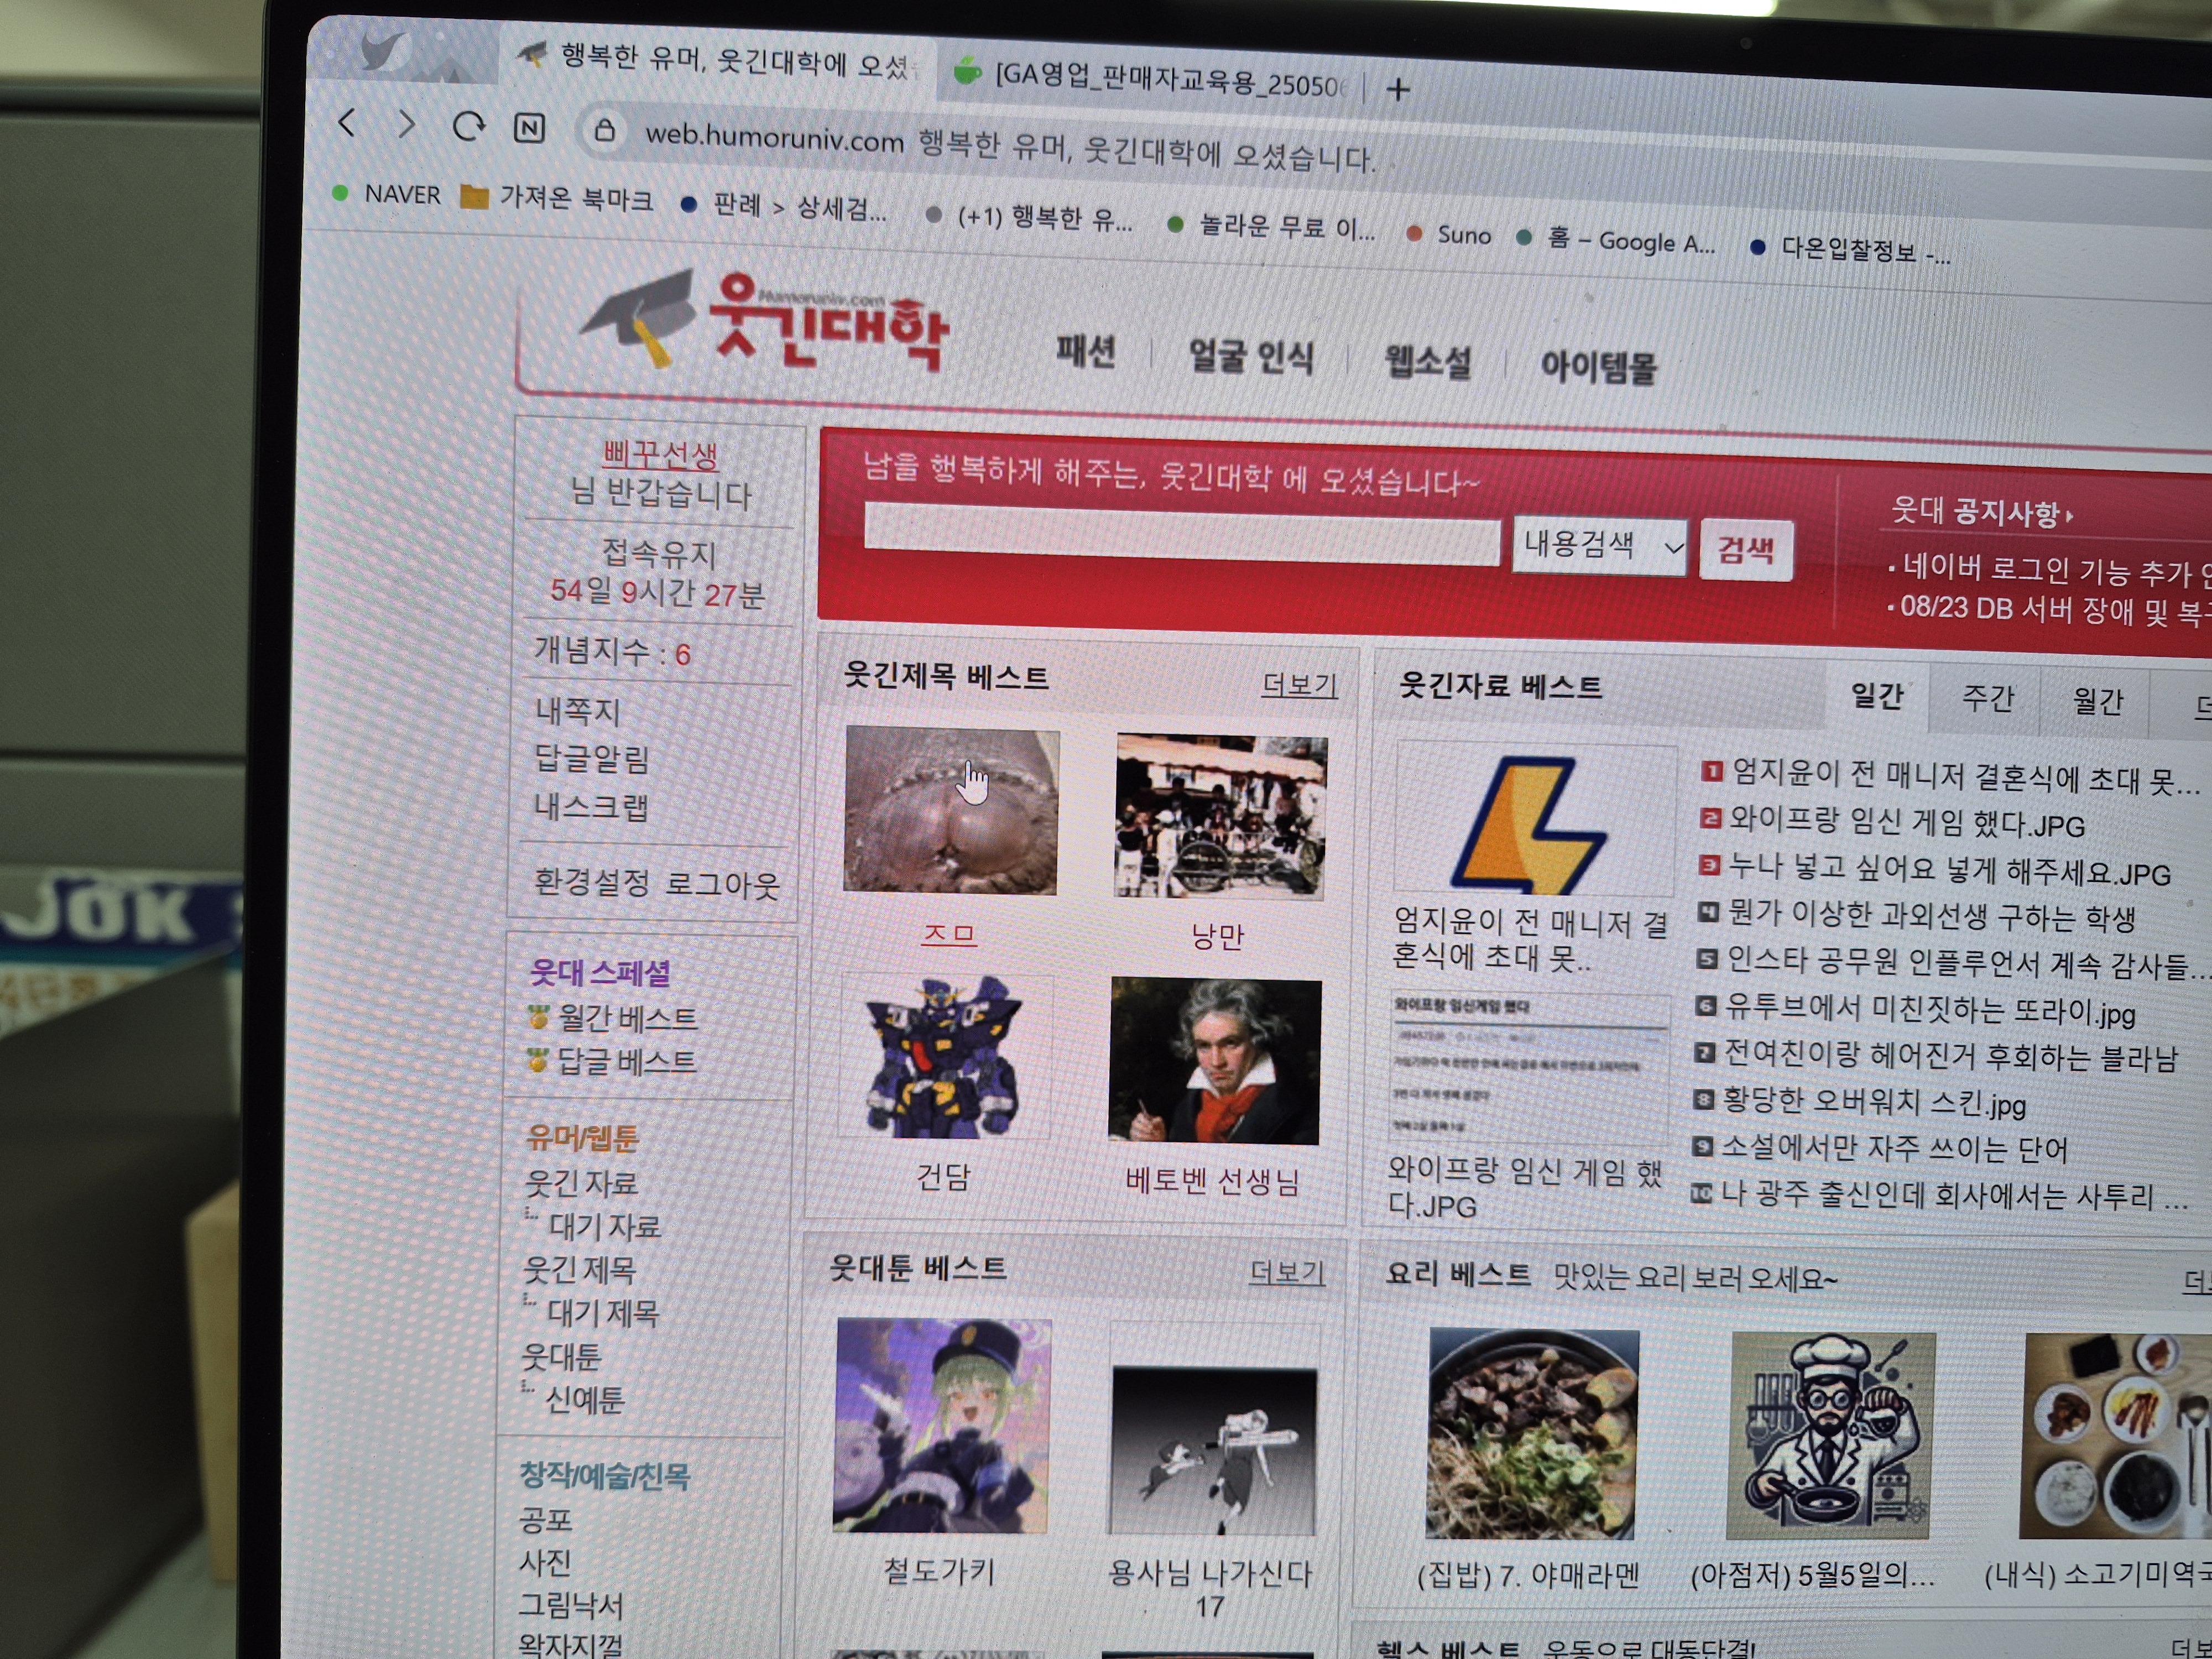Click the lock icon in address bar

click(x=604, y=130)
